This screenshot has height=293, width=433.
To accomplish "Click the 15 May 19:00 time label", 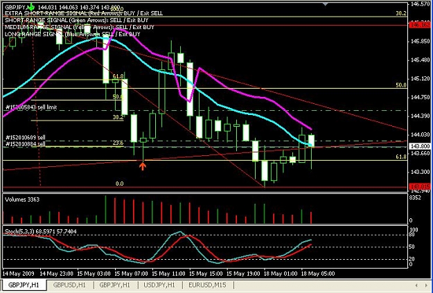I will click(x=243, y=274).
